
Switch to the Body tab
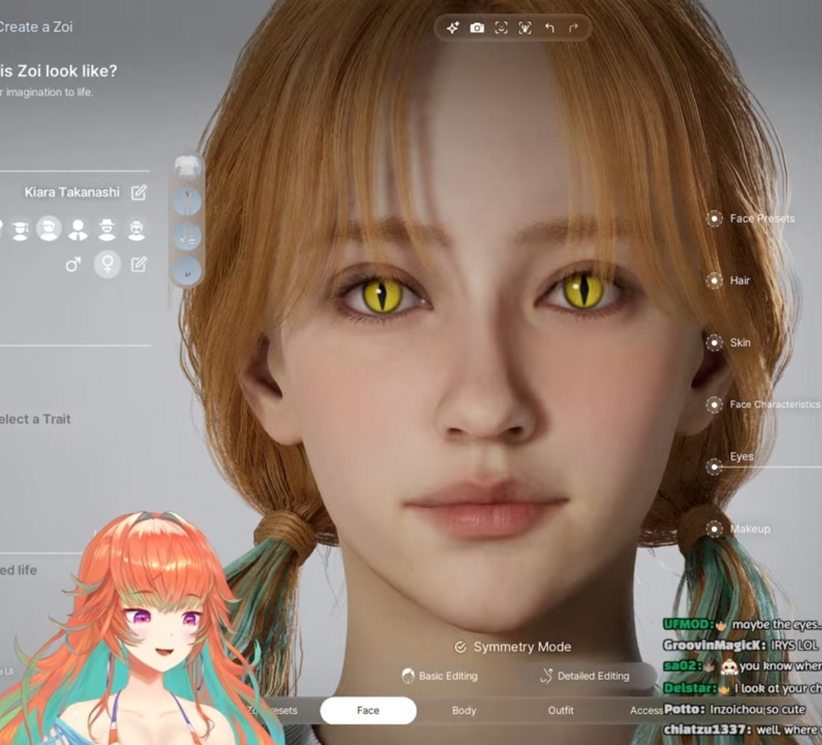(x=464, y=711)
